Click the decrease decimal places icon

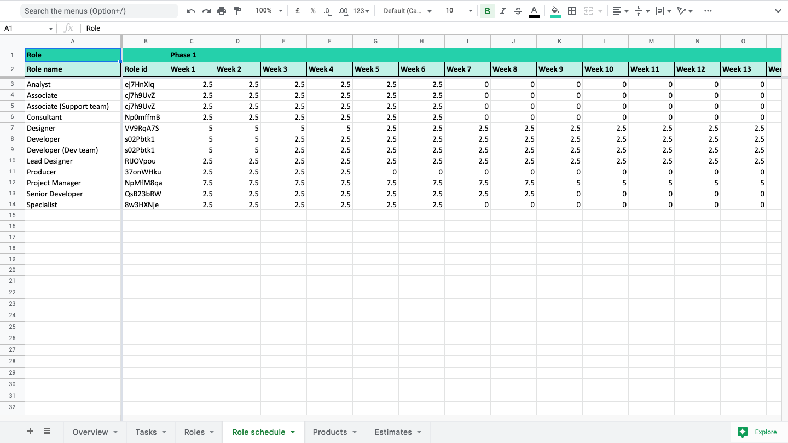point(327,11)
